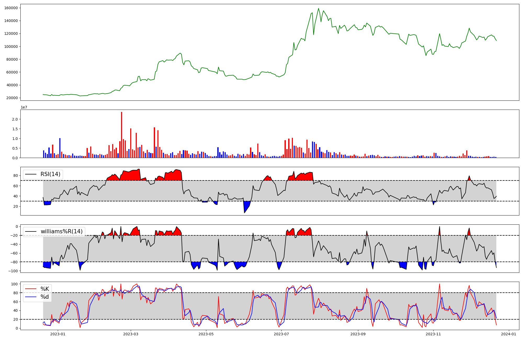
Task: Click the 2023-09 x-axis date label
Action: 358,334
